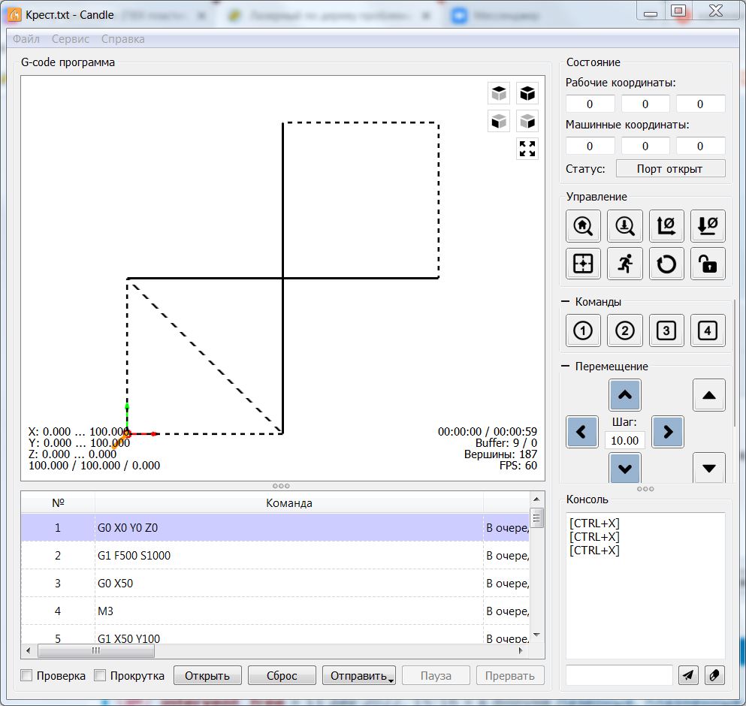Click the G-code table scroll down arrow

536,635
